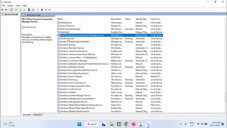This screenshot has height=128, width=227.
Task: Open the View menu
Action: click(18, 6)
